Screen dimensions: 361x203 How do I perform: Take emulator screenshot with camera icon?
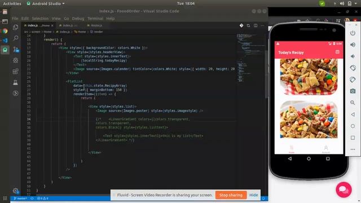353,91
